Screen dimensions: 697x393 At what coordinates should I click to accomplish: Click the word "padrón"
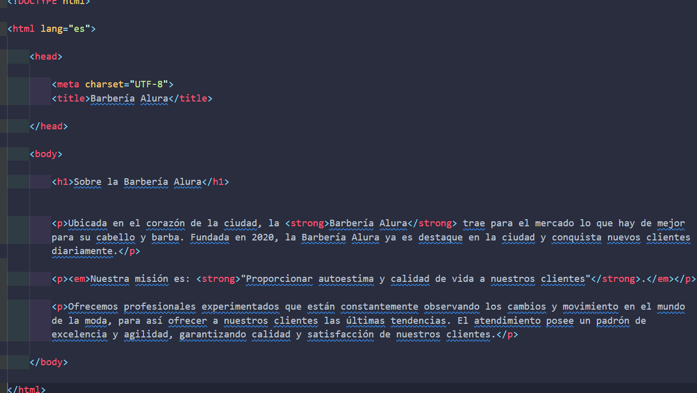[x=613, y=321]
